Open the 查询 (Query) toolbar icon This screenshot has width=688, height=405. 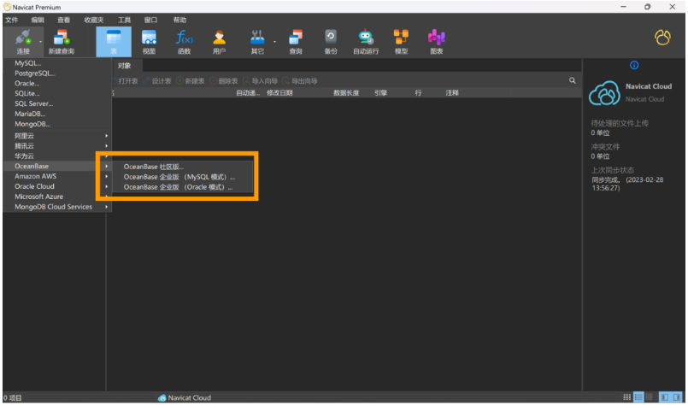click(296, 42)
